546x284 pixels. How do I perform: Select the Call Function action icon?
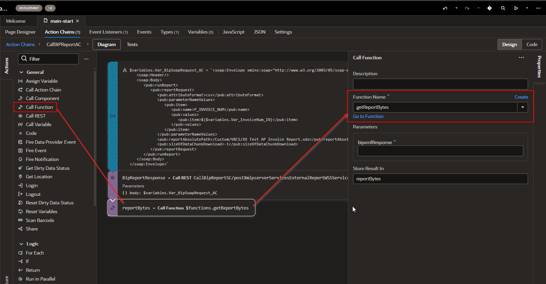20,107
